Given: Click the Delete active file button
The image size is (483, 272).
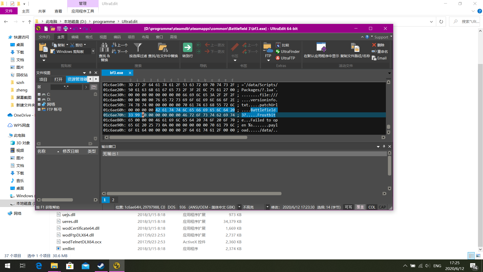Looking at the screenshot, I should (x=378, y=45).
